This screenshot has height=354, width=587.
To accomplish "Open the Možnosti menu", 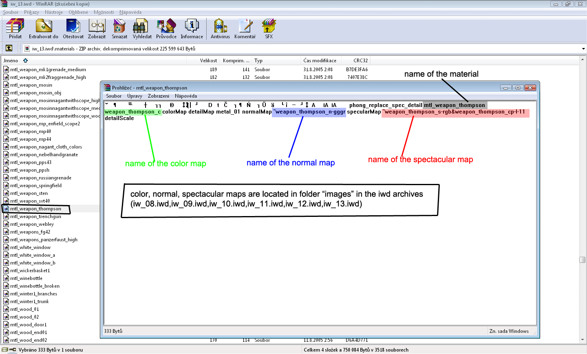I will [x=104, y=12].
